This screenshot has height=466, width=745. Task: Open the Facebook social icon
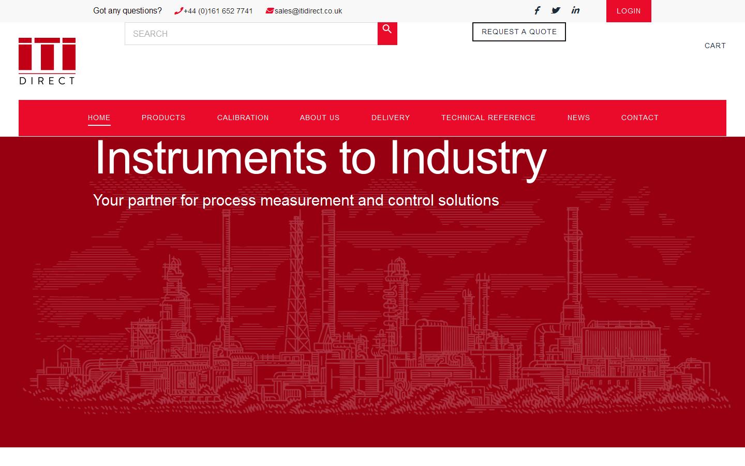coord(537,10)
